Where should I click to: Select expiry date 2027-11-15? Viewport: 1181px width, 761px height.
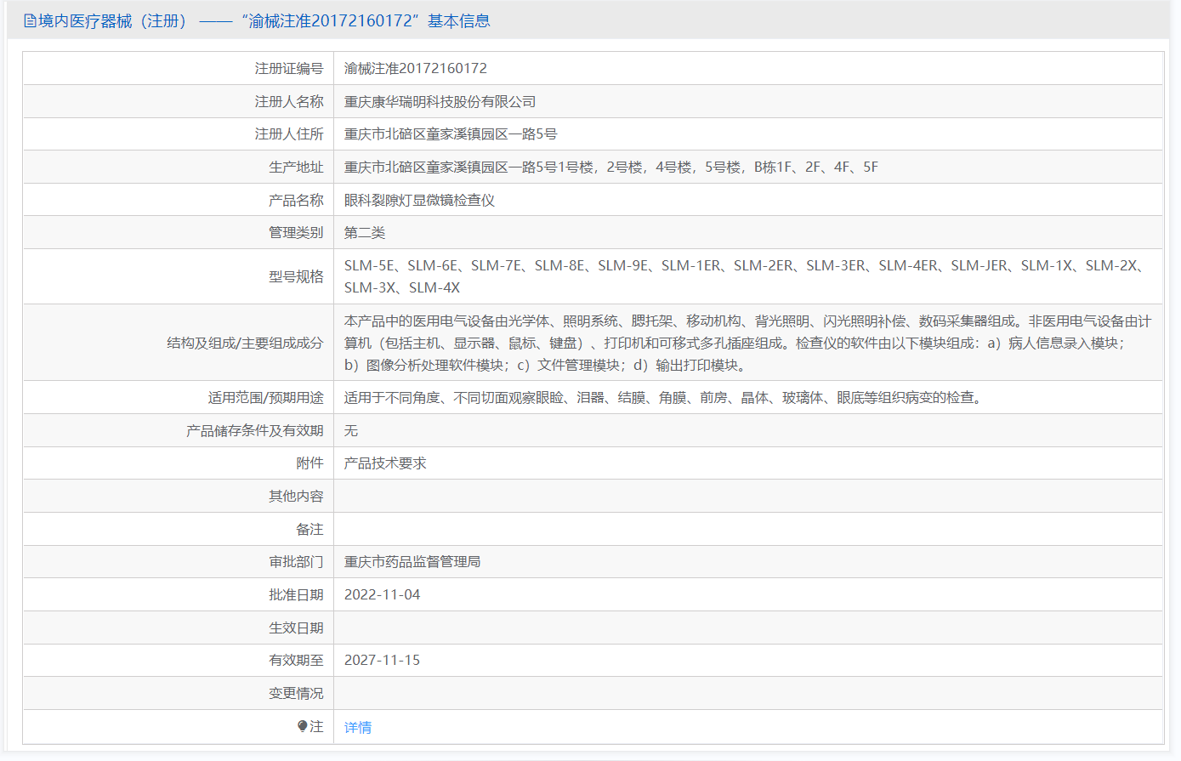382,661
